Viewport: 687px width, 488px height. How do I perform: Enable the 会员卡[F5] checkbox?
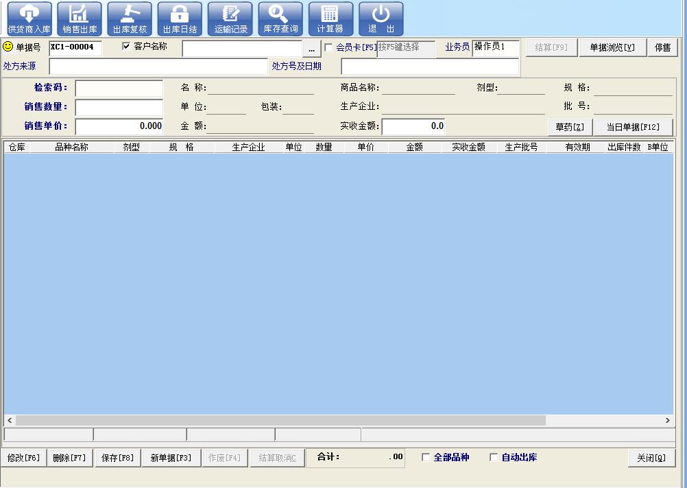pos(328,48)
